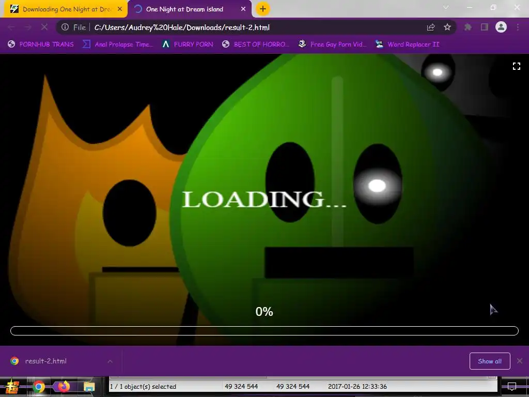Image resolution: width=529 pixels, height=397 pixels.
Task: Go forward to the next page
Action: (28, 27)
